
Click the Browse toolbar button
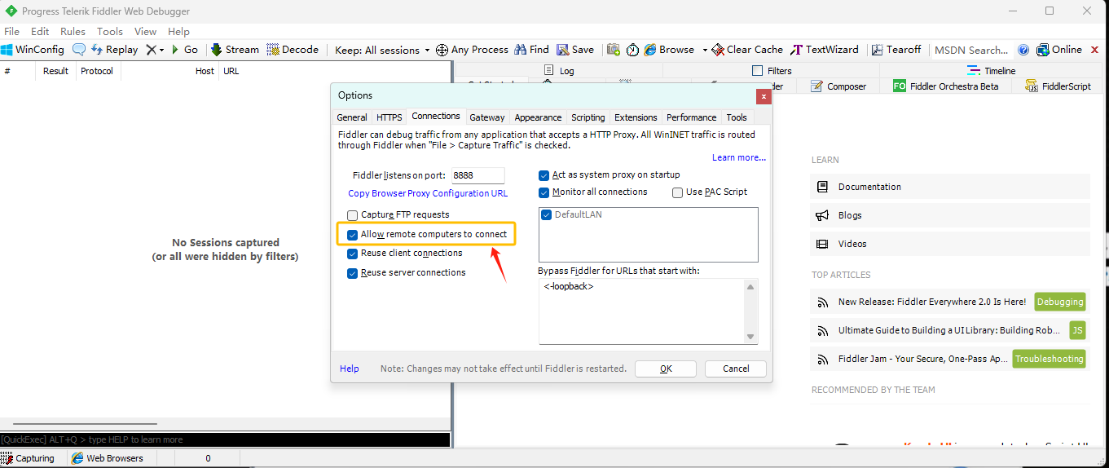click(670, 50)
